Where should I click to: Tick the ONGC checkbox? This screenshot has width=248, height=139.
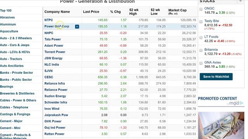[201, 9]
